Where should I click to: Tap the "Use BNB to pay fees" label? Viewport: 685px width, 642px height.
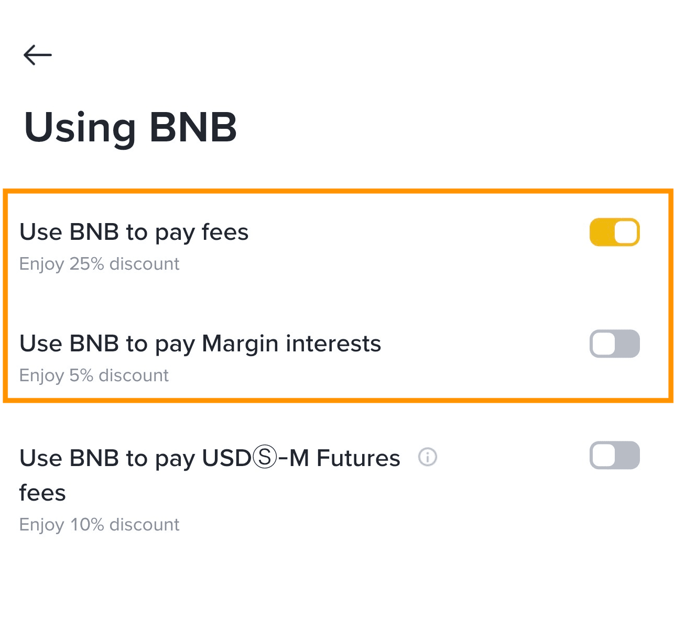point(134,233)
